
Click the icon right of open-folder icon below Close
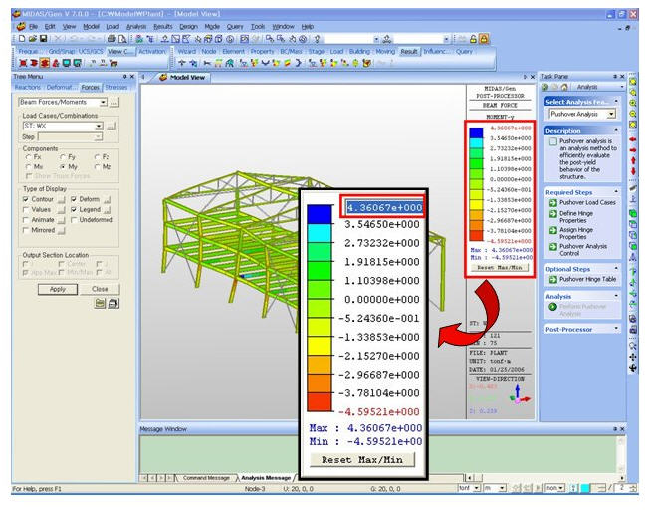coord(113,304)
